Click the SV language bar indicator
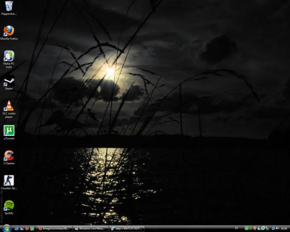This screenshot has width=290, height=232. tap(236, 228)
